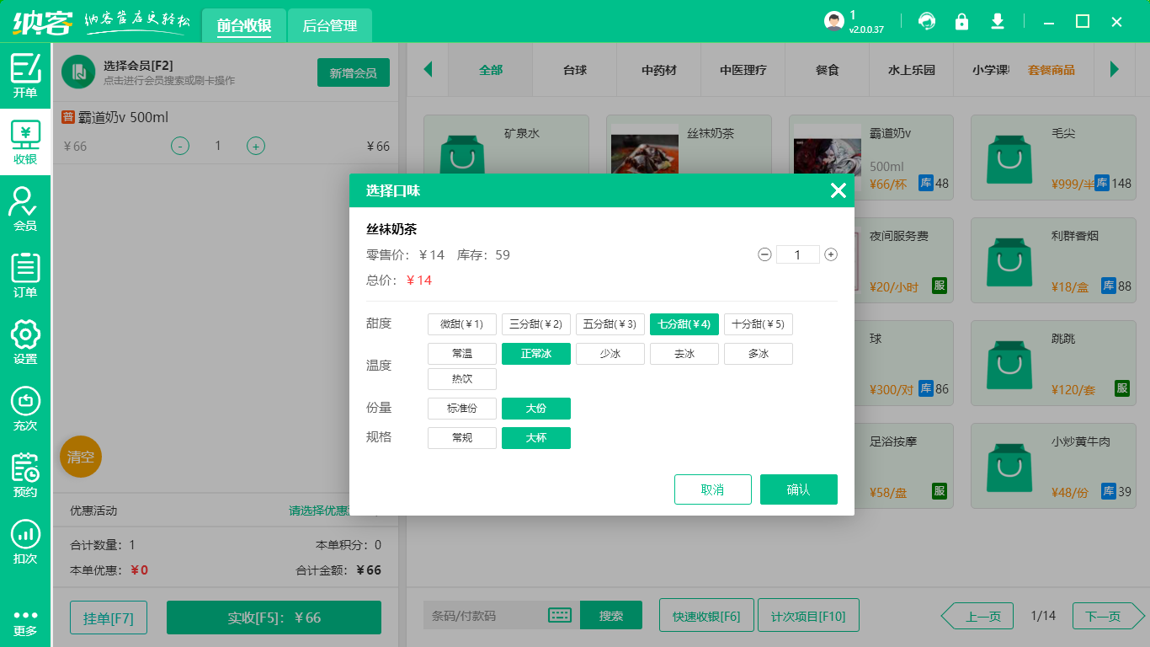Open the on-screen keyboard icon
Screen dimensions: 1150x647
(560, 615)
